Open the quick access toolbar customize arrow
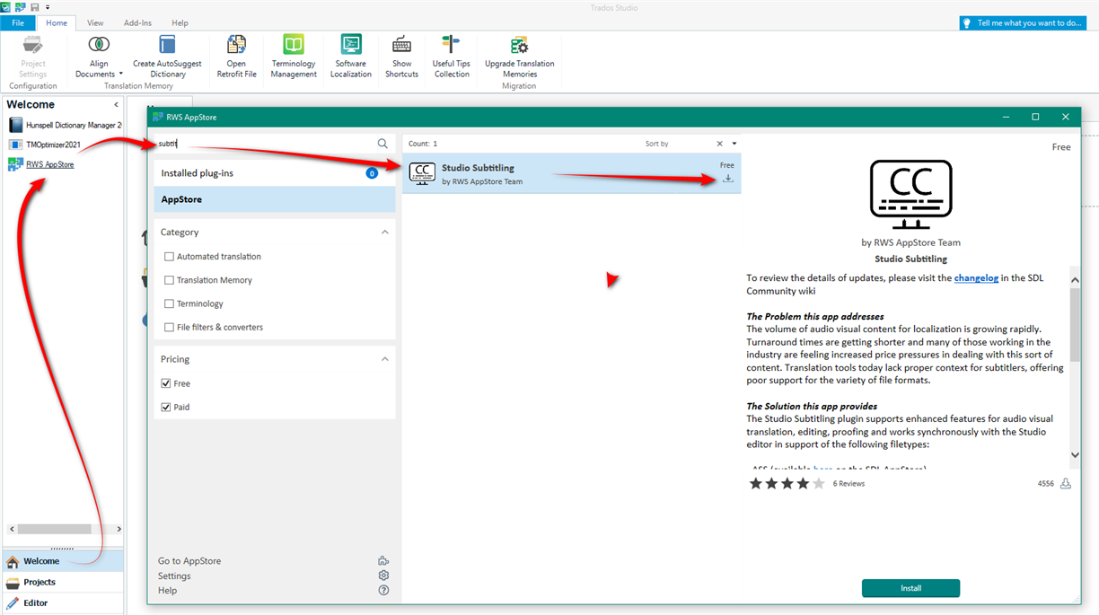1099x615 pixels. (48, 7)
